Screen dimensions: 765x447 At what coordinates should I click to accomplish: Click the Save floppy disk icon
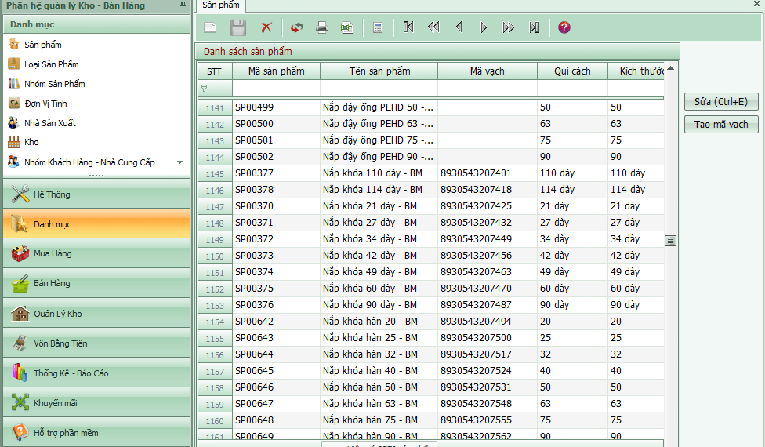(237, 27)
